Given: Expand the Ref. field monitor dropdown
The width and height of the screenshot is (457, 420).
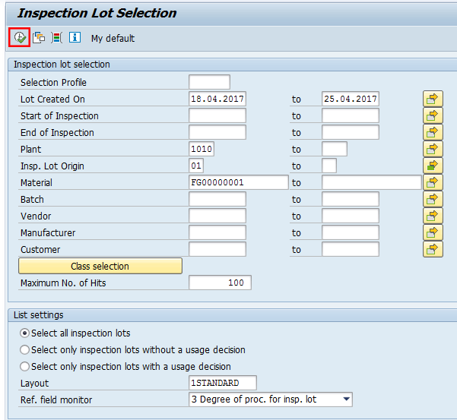Looking at the screenshot, I should pyautogui.click(x=347, y=399).
